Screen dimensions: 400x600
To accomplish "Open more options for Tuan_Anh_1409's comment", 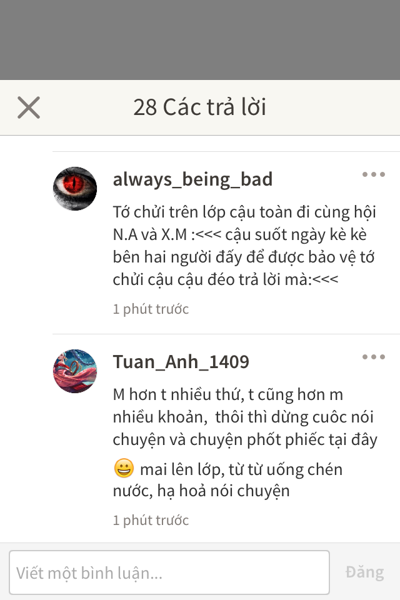I will 374,357.
